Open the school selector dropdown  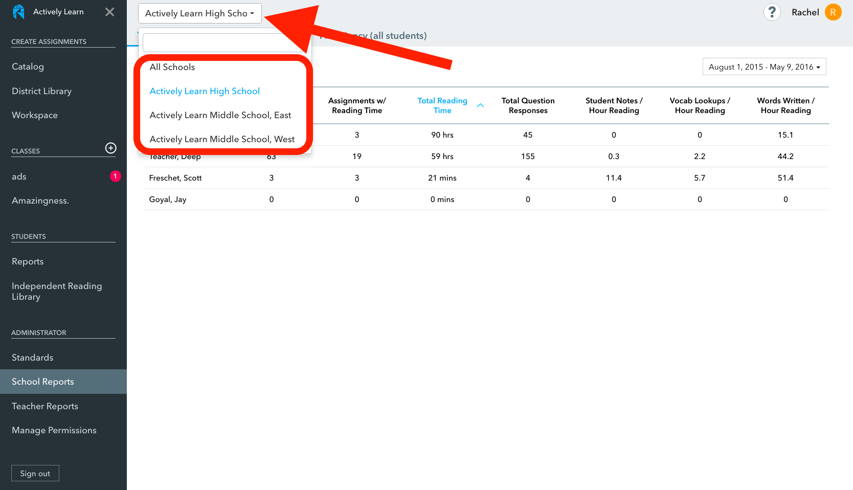pos(200,13)
